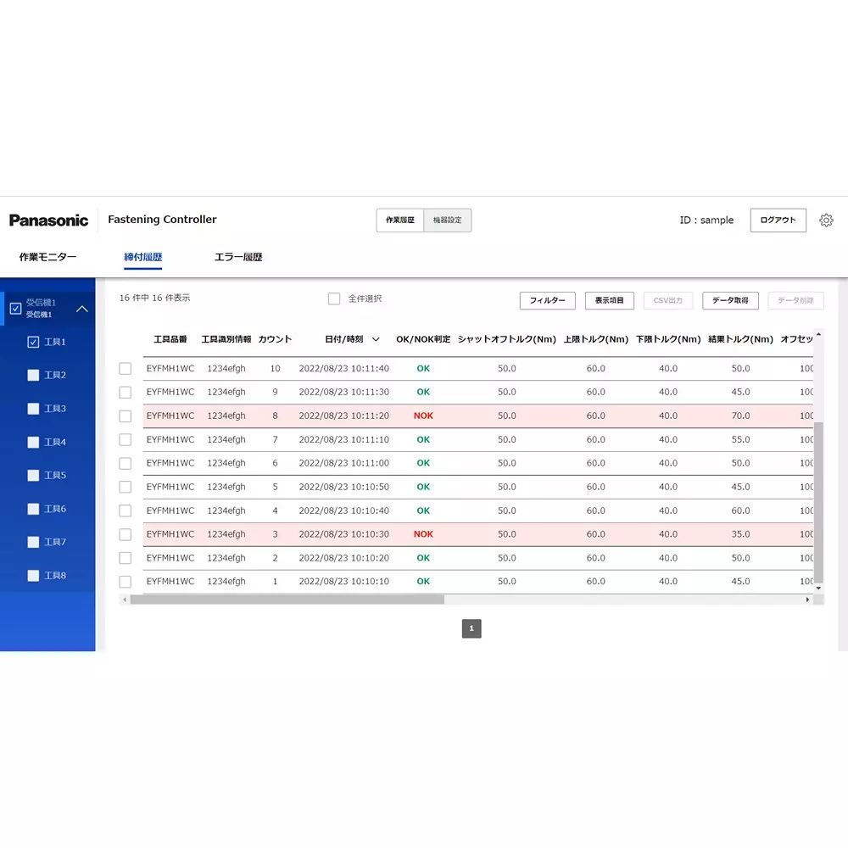The height and width of the screenshot is (848, 848).
Task: Go to page 1 in pagination
Action: click(x=471, y=628)
